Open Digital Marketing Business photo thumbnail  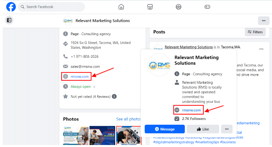click(76, 136)
